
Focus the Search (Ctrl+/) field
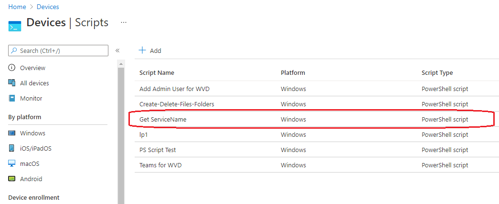pos(58,51)
